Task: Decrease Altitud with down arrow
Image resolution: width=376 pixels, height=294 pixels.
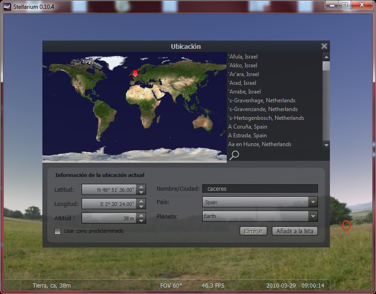Action: click(x=141, y=221)
